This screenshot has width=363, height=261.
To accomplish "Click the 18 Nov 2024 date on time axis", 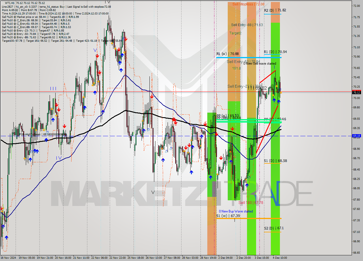I will 8,258.
